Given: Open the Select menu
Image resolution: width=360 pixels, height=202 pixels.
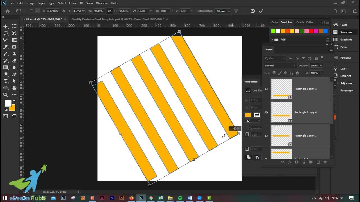Looking at the screenshot, I should tap(62, 3).
